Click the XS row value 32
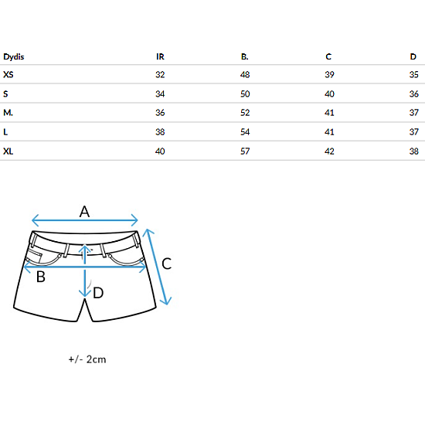 [160, 74]
